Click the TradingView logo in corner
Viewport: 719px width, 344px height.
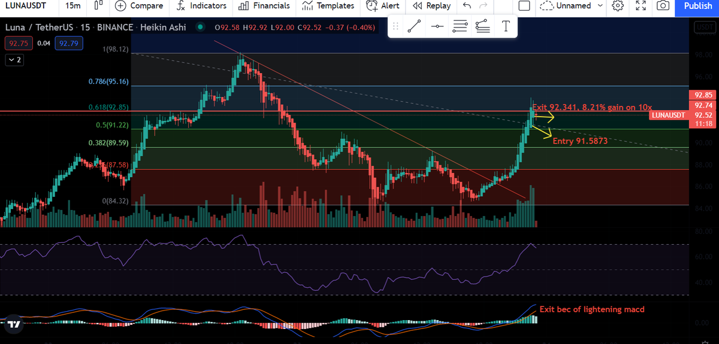[x=14, y=324]
